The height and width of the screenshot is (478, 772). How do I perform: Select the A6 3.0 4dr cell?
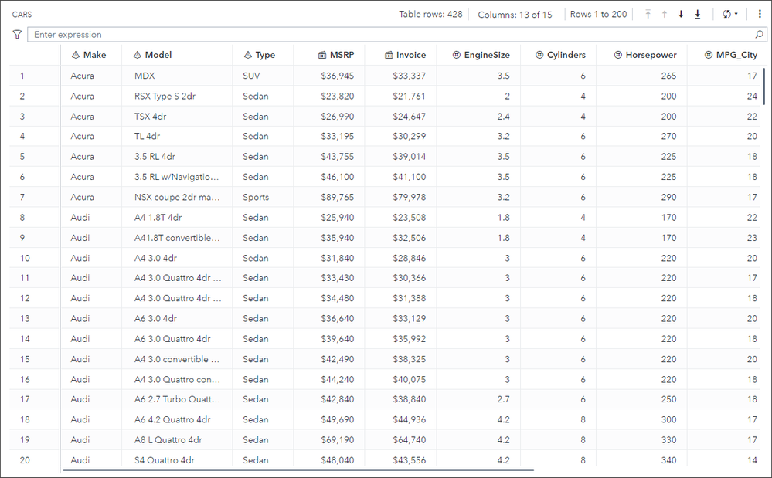pyautogui.click(x=177, y=319)
